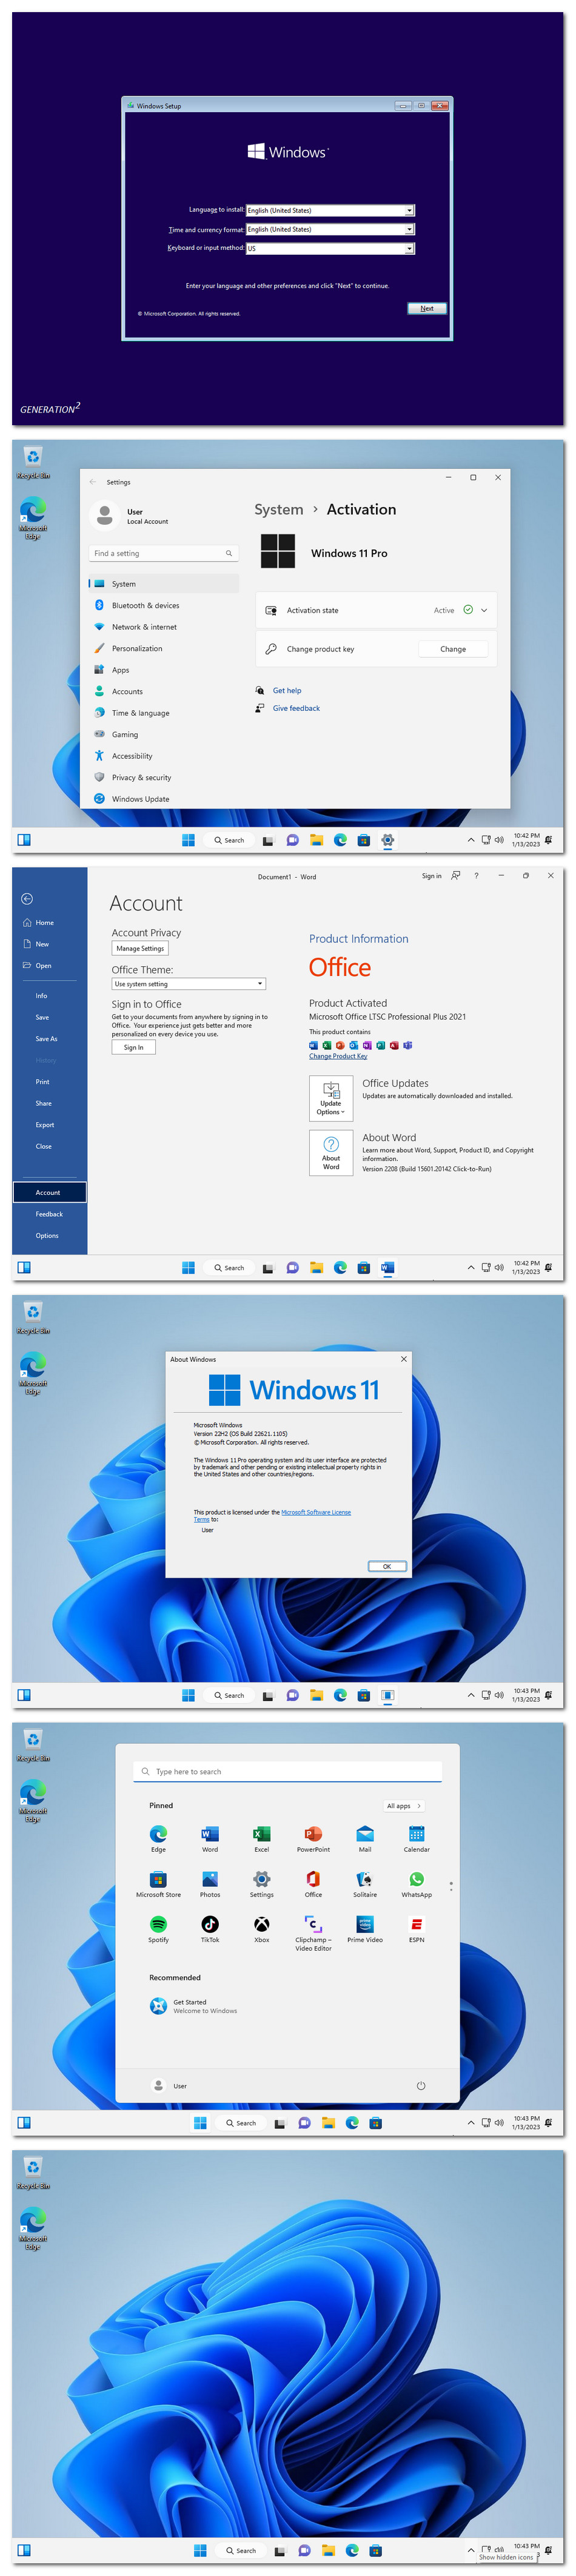Click the question mark help icon in Word
576x2576 pixels.
476,876
